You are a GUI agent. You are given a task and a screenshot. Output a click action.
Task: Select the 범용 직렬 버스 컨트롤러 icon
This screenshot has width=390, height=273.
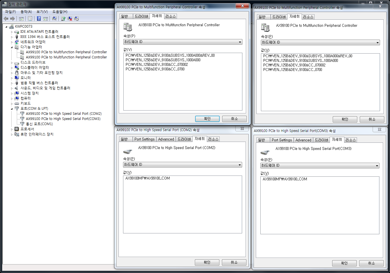click(17, 83)
